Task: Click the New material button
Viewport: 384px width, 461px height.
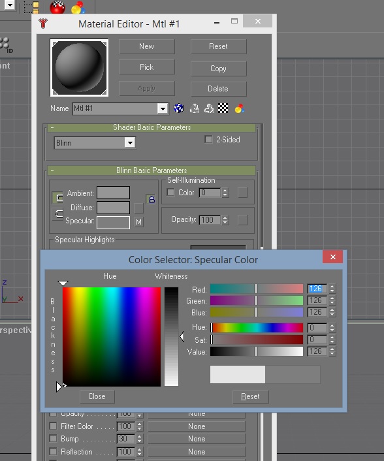Action: click(147, 46)
